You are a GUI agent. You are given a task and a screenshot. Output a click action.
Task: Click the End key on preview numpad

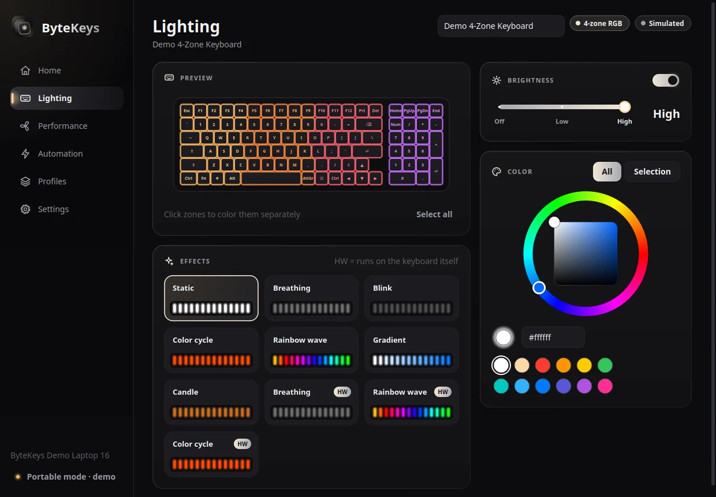pos(436,110)
